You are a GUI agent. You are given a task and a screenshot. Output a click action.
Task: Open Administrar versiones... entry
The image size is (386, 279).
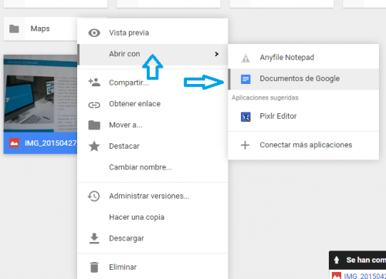pyautogui.click(x=153, y=196)
